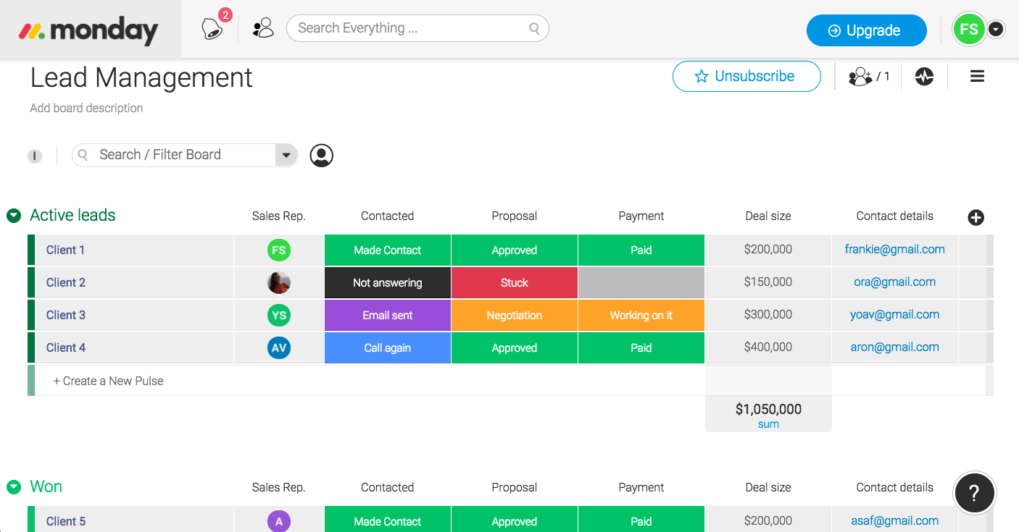Open the notifications bell icon
The image size is (1019, 532).
pos(212,29)
